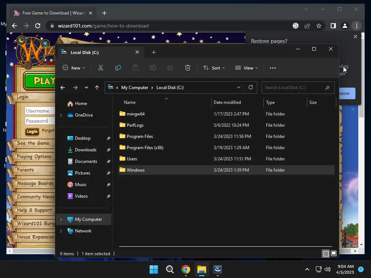Open the Windows Start menu
This screenshot has height=278, width=371.
coord(154,269)
